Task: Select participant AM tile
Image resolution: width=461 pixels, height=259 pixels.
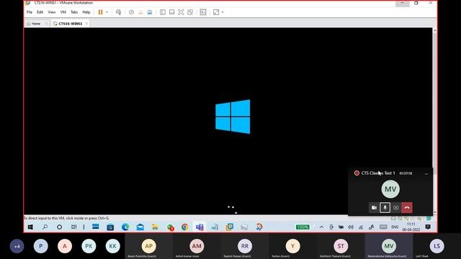Action: tap(197, 246)
